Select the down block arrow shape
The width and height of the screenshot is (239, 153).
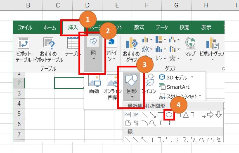point(219,115)
